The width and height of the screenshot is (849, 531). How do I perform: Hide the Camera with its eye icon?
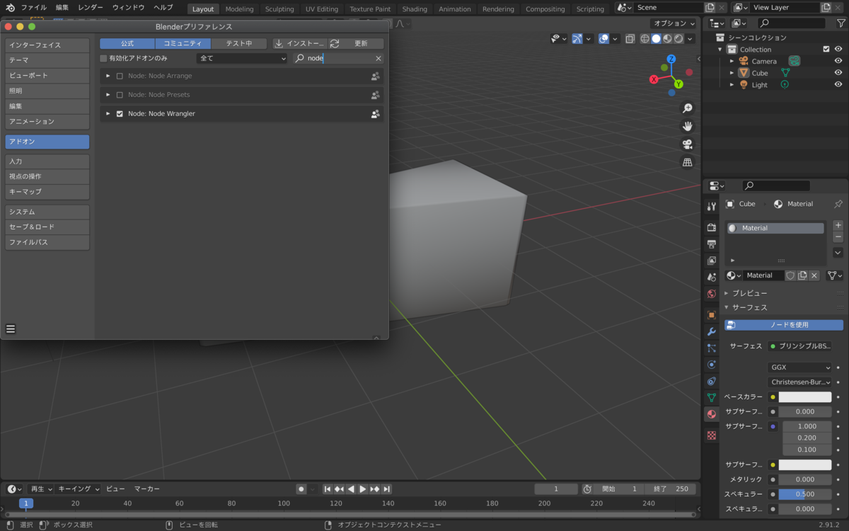838,61
